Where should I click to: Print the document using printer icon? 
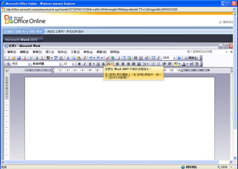(x=36, y=58)
